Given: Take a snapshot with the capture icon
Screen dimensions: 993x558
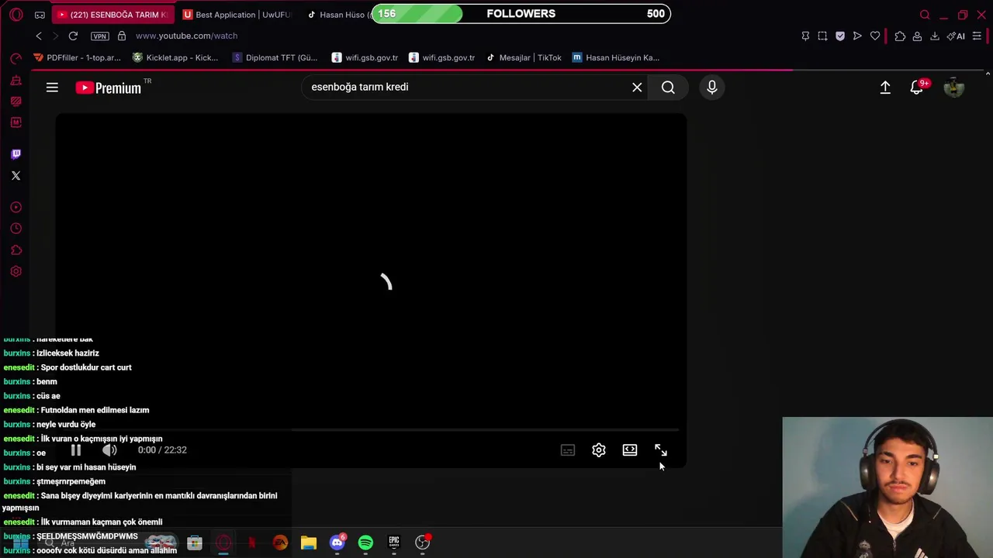Looking at the screenshot, I should (x=822, y=36).
